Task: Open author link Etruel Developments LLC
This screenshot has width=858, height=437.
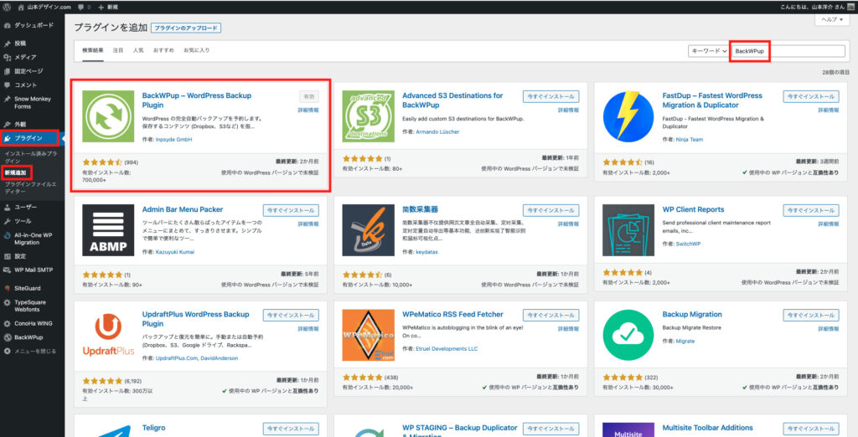Action: (x=447, y=348)
